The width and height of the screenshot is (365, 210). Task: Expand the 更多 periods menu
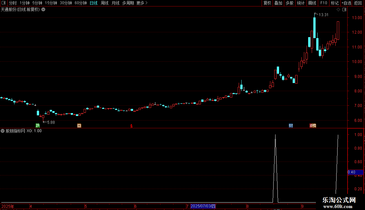point(142,3)
